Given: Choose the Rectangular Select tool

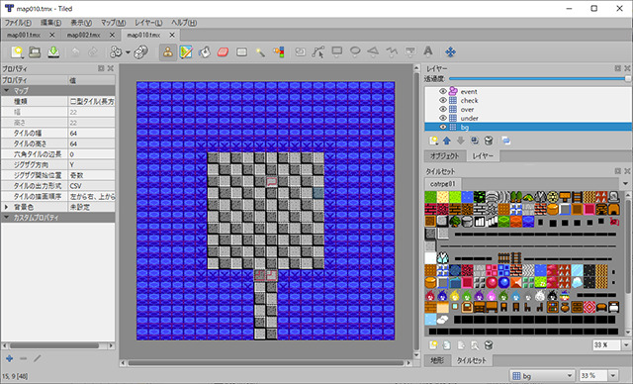Looking at the screenshot, I should tap(241, 52).
